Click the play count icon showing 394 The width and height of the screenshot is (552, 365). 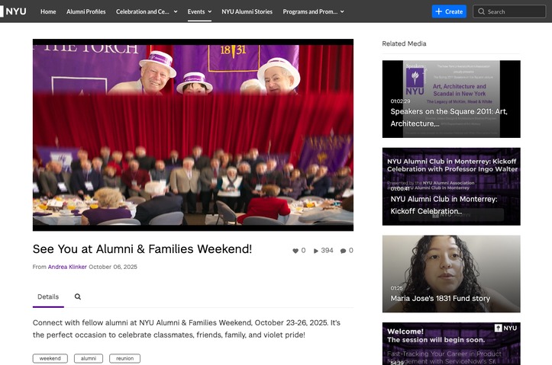316,251
